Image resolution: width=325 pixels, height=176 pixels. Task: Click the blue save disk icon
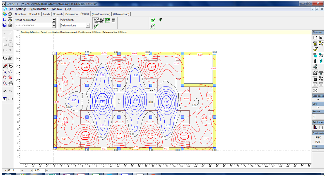tap(4, 19)
